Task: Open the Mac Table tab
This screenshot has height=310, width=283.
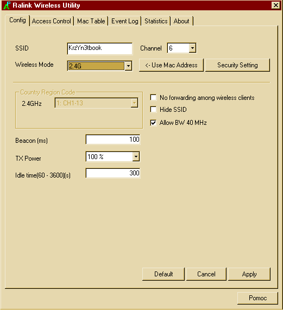Action: click(x=91, y=21)
